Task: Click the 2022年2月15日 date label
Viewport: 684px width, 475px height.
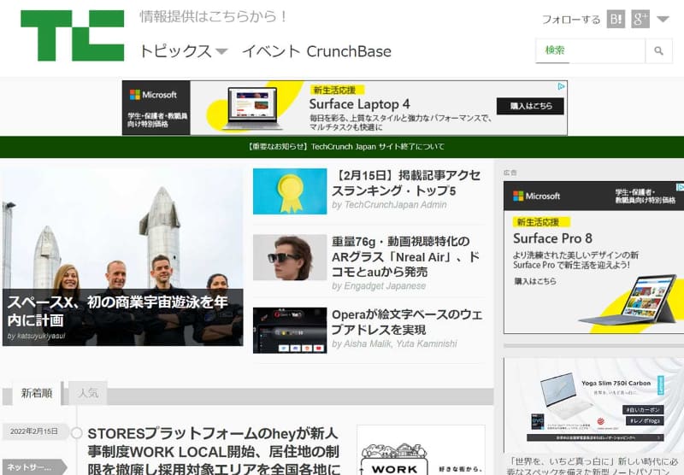Action: (34, 431)
